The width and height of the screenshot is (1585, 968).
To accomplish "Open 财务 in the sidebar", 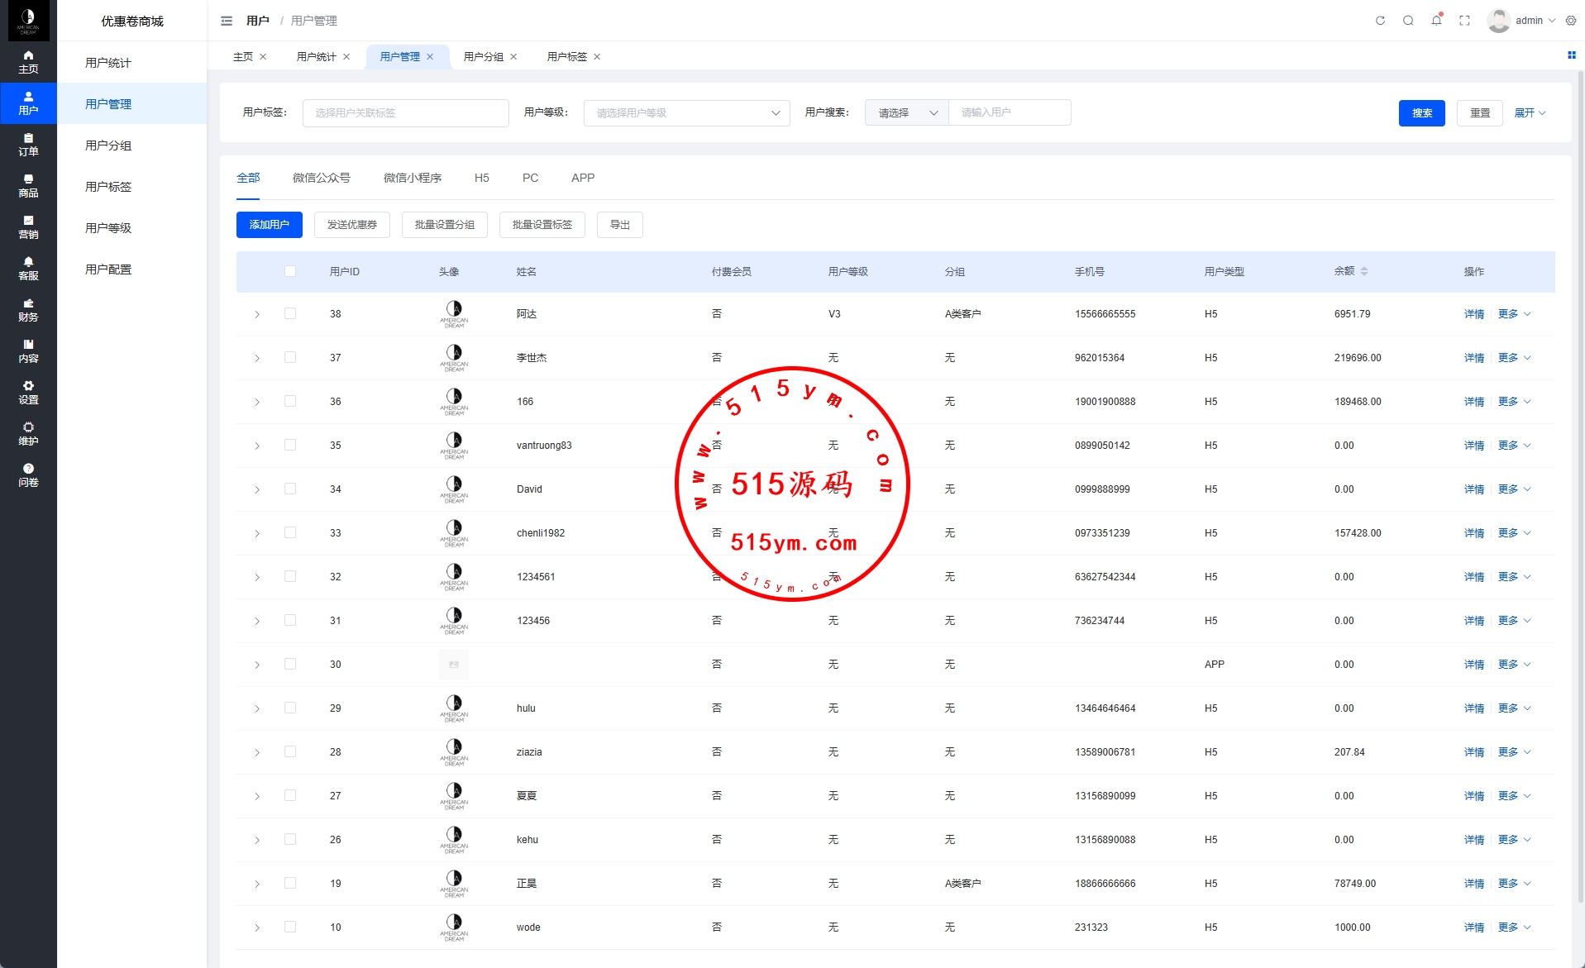I will pyautogui.click(x=28, y=310).
